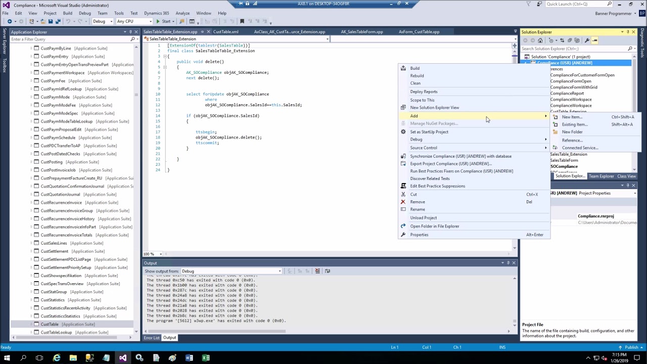Viewport: 647px width, 364px height.
Task: Open Internet Explorer from taskbar
Action: [x=57, y=358]
